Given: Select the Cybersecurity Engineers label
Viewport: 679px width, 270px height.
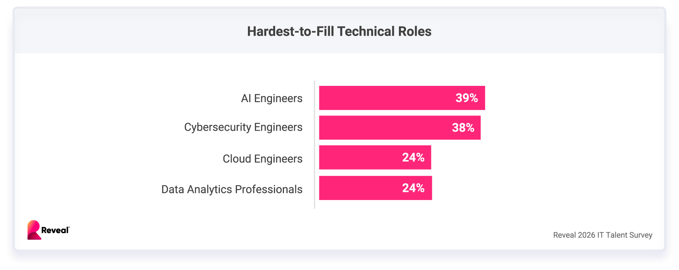Looking at the screenshot, I should pos(243,127).
